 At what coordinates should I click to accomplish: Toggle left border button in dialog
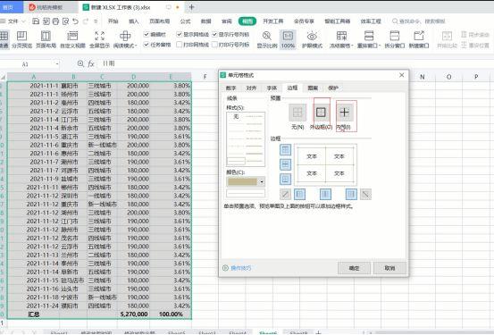pyautogui.click(x=299, y=194)
